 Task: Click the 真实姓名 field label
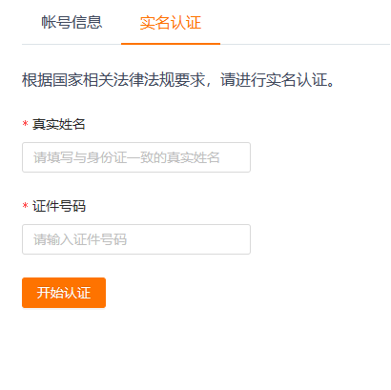[x=59, y=124]
